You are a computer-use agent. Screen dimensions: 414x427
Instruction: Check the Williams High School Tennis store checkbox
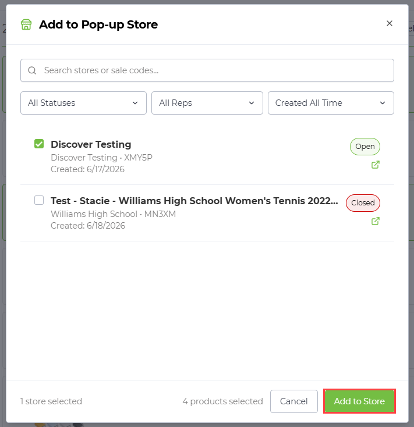(39, 200)
